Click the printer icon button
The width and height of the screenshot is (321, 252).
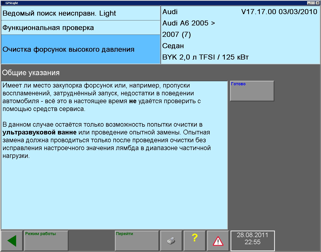point(171,241)
